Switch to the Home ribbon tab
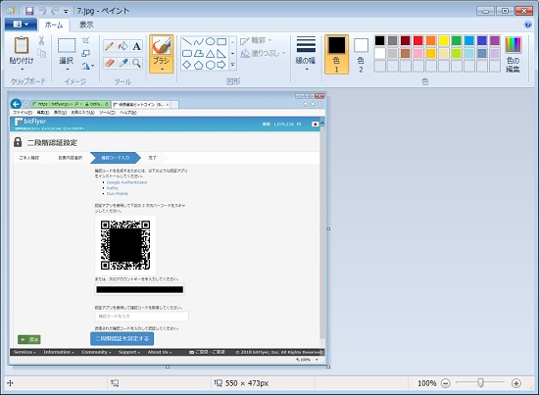The image size is (539, 395). 54,25
